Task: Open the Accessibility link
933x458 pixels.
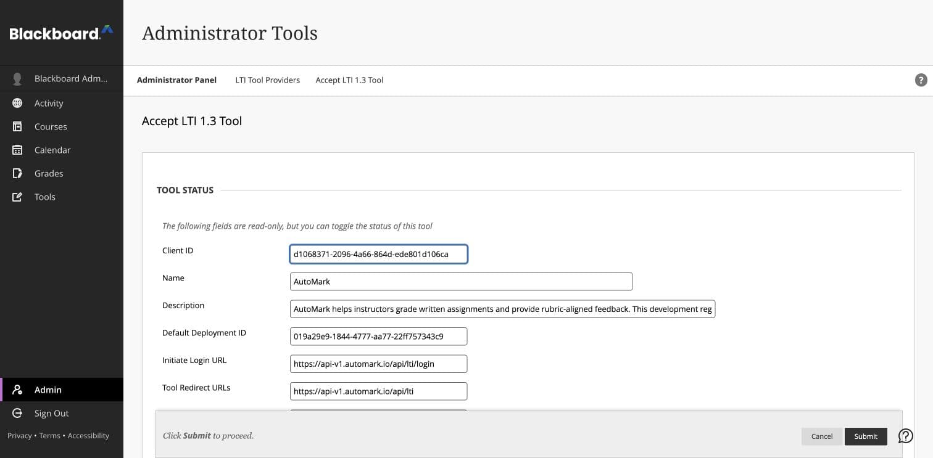Action: (x=88, y=436)
